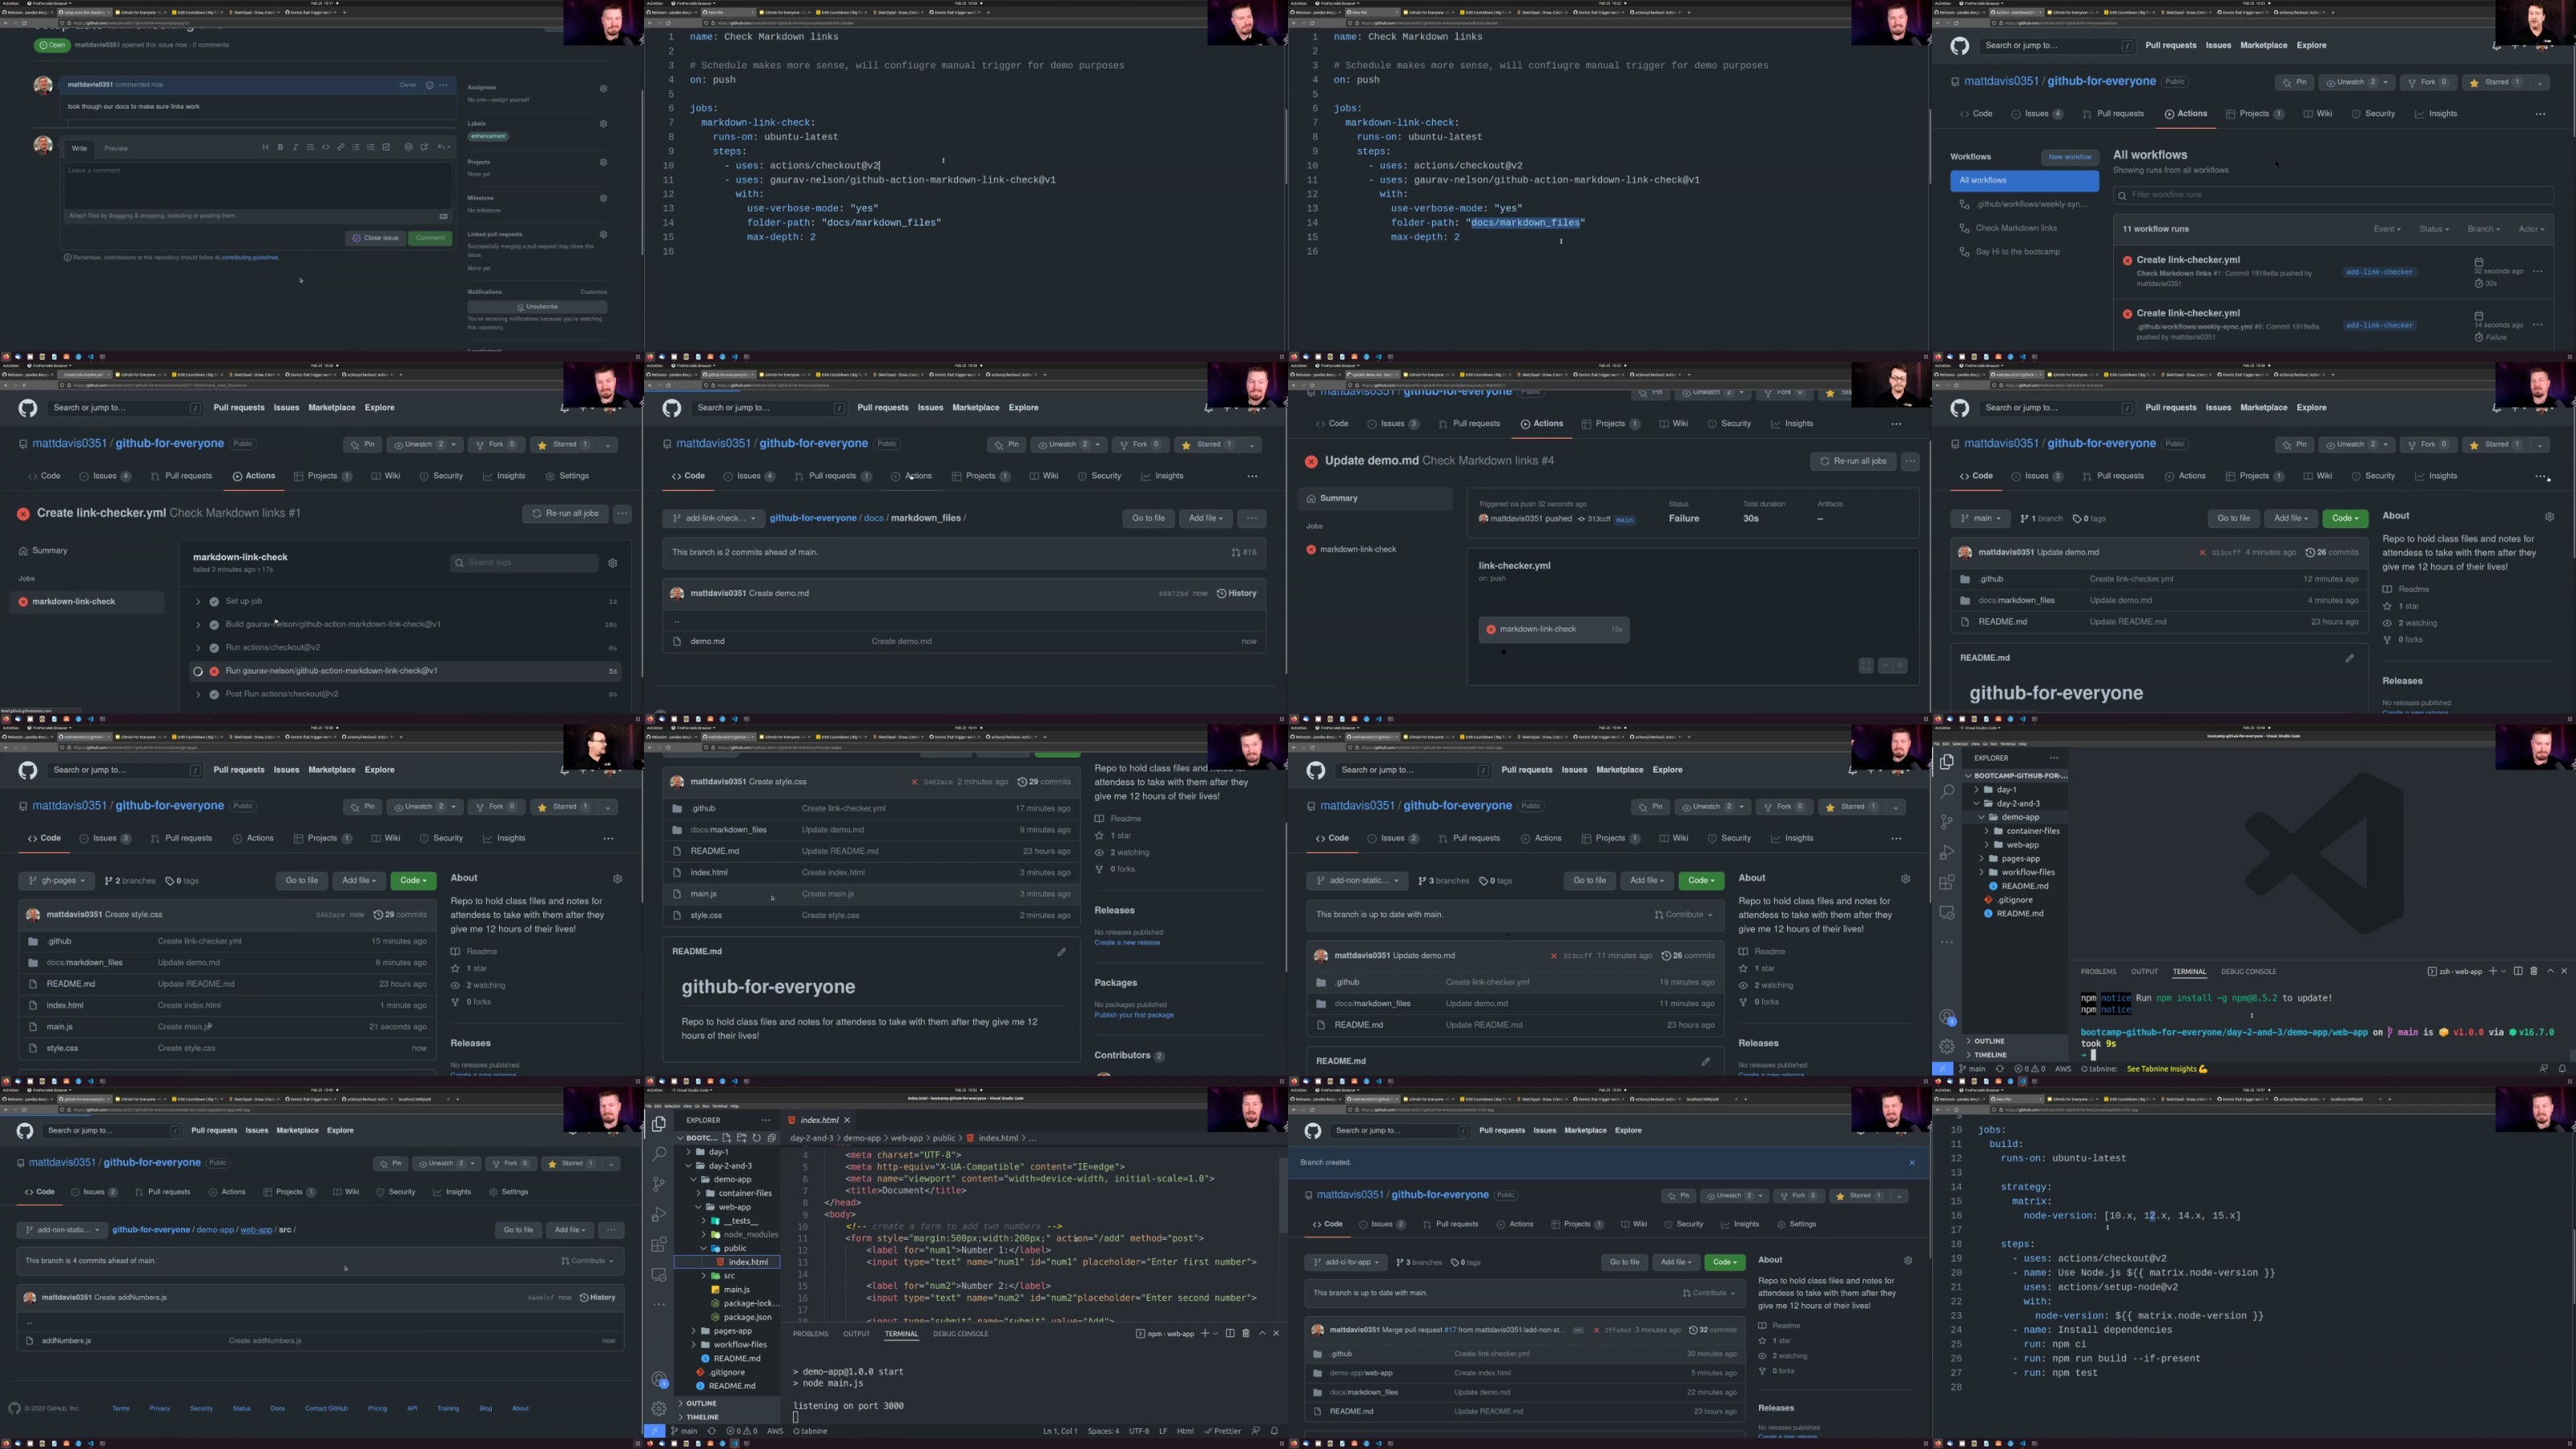Click the @ mention icon in the comment toolbar
The height and width of the screenshot is (1449, 2576).
pos(408,147)
